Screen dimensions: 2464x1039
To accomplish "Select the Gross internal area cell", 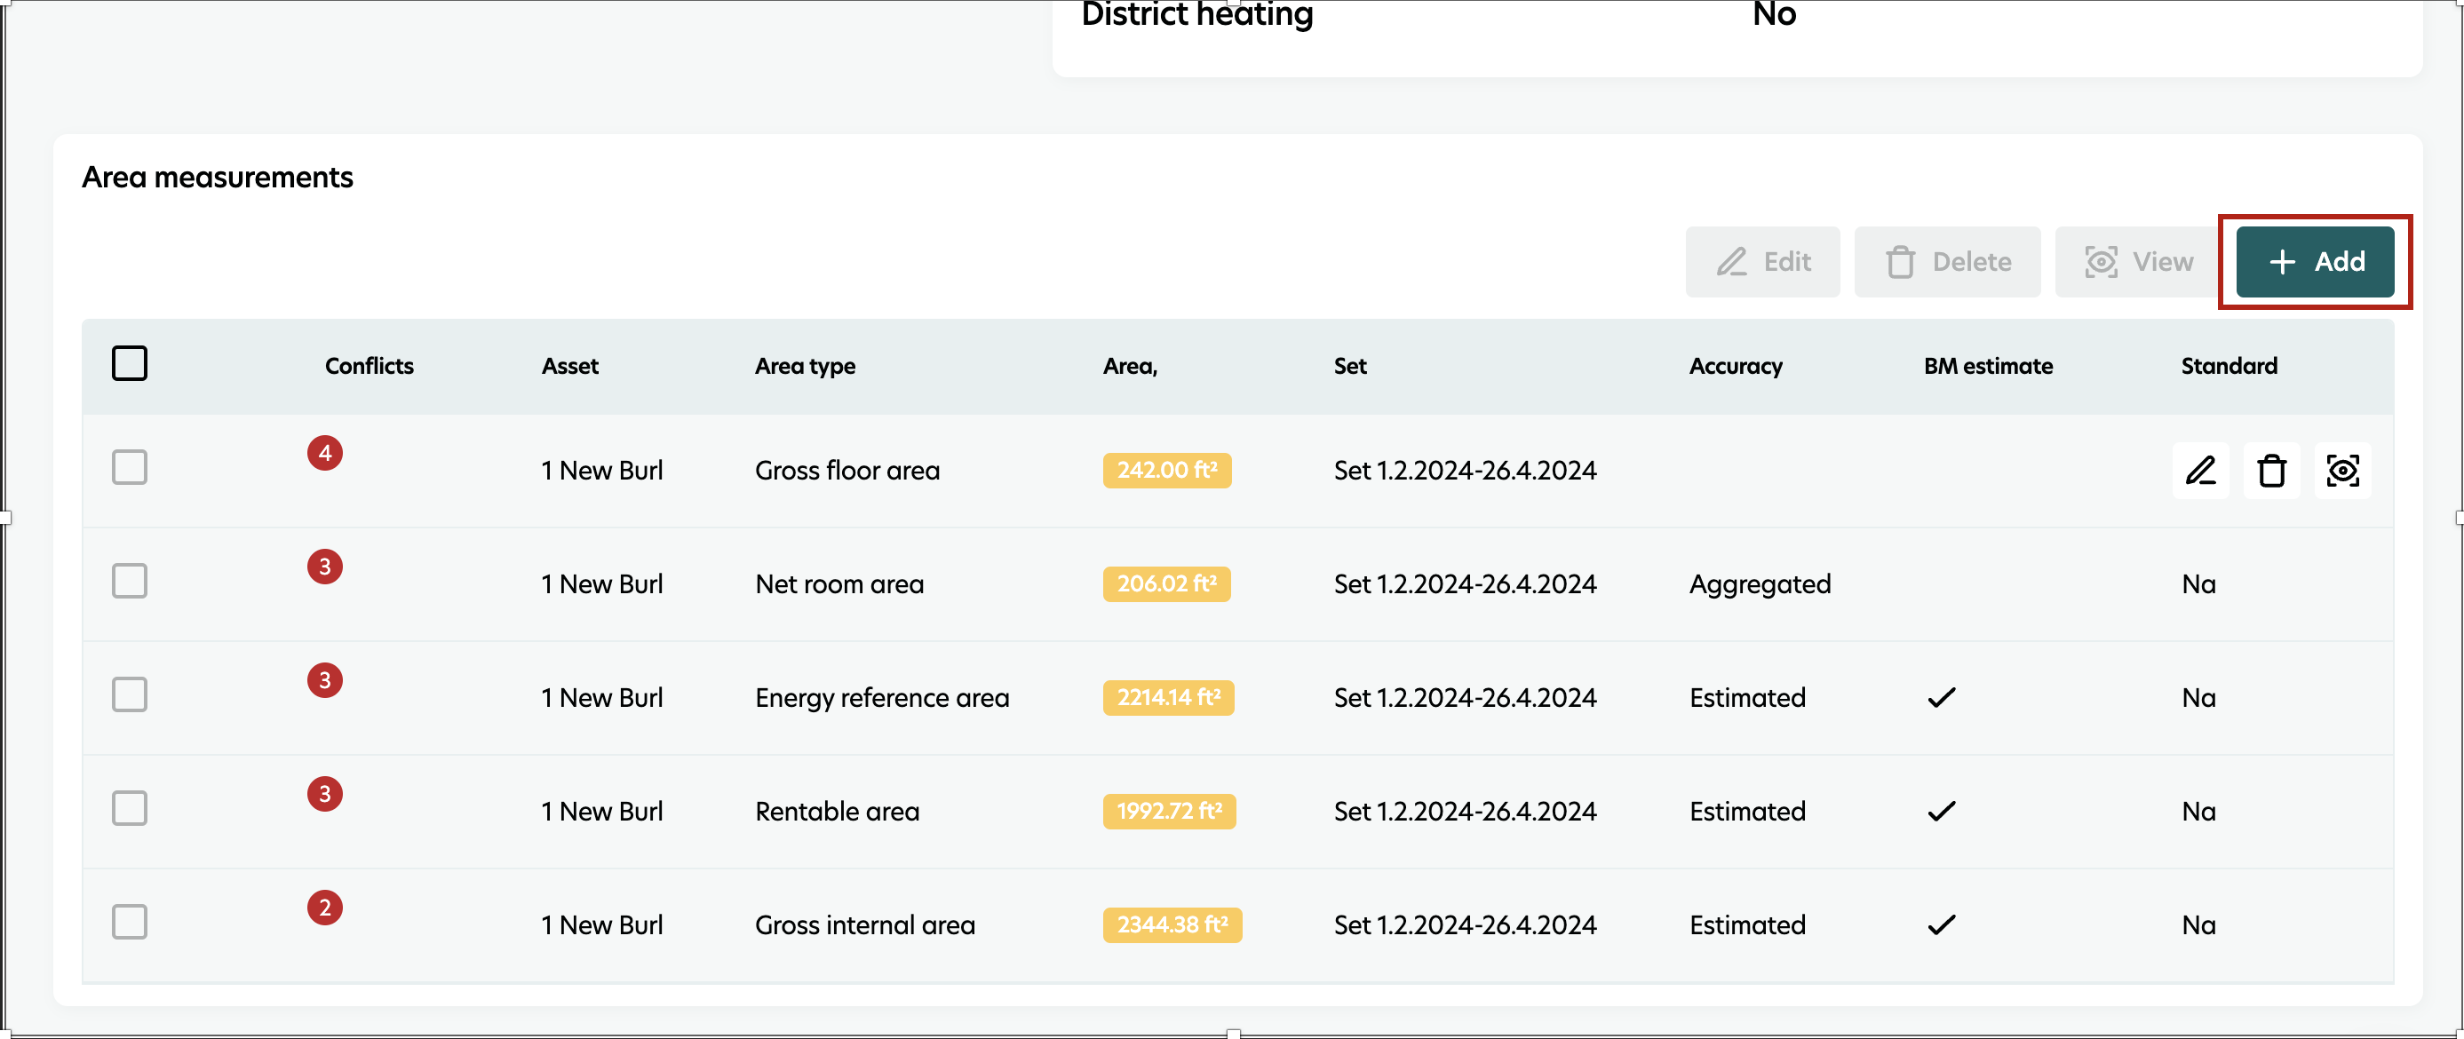I will (x=864, y=925).
